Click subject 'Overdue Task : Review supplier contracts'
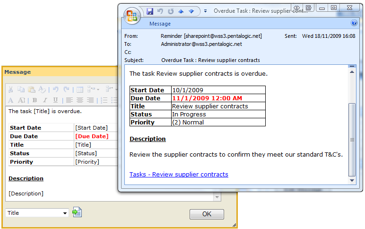Screen dimensions: 365x229 coord(211,60)
